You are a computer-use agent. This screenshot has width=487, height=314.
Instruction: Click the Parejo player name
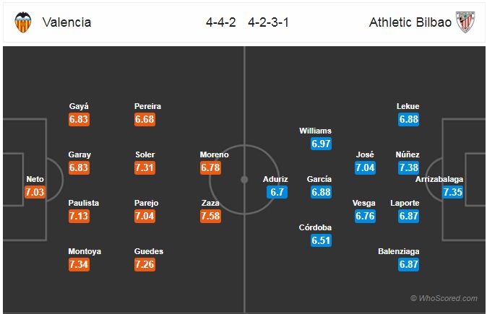146,203
